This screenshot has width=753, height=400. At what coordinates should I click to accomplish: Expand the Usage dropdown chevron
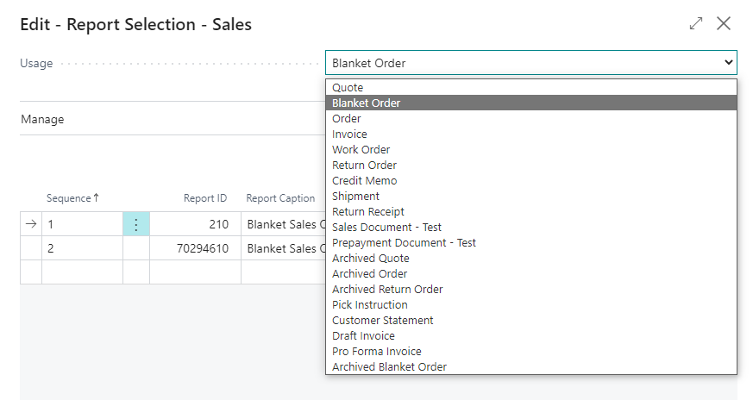(729, 63)
